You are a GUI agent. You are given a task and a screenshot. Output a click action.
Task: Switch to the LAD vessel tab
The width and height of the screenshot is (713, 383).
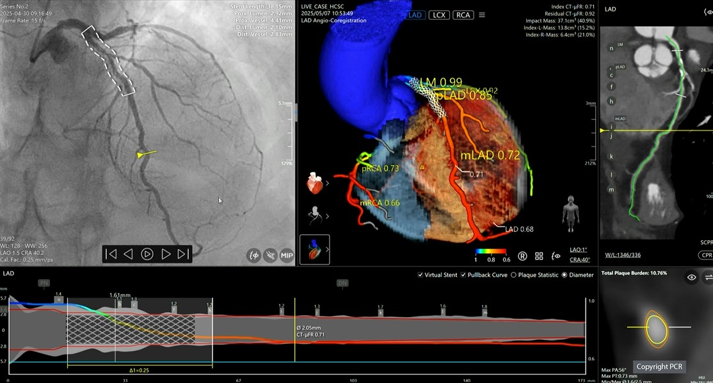click(x=415, y=15)
